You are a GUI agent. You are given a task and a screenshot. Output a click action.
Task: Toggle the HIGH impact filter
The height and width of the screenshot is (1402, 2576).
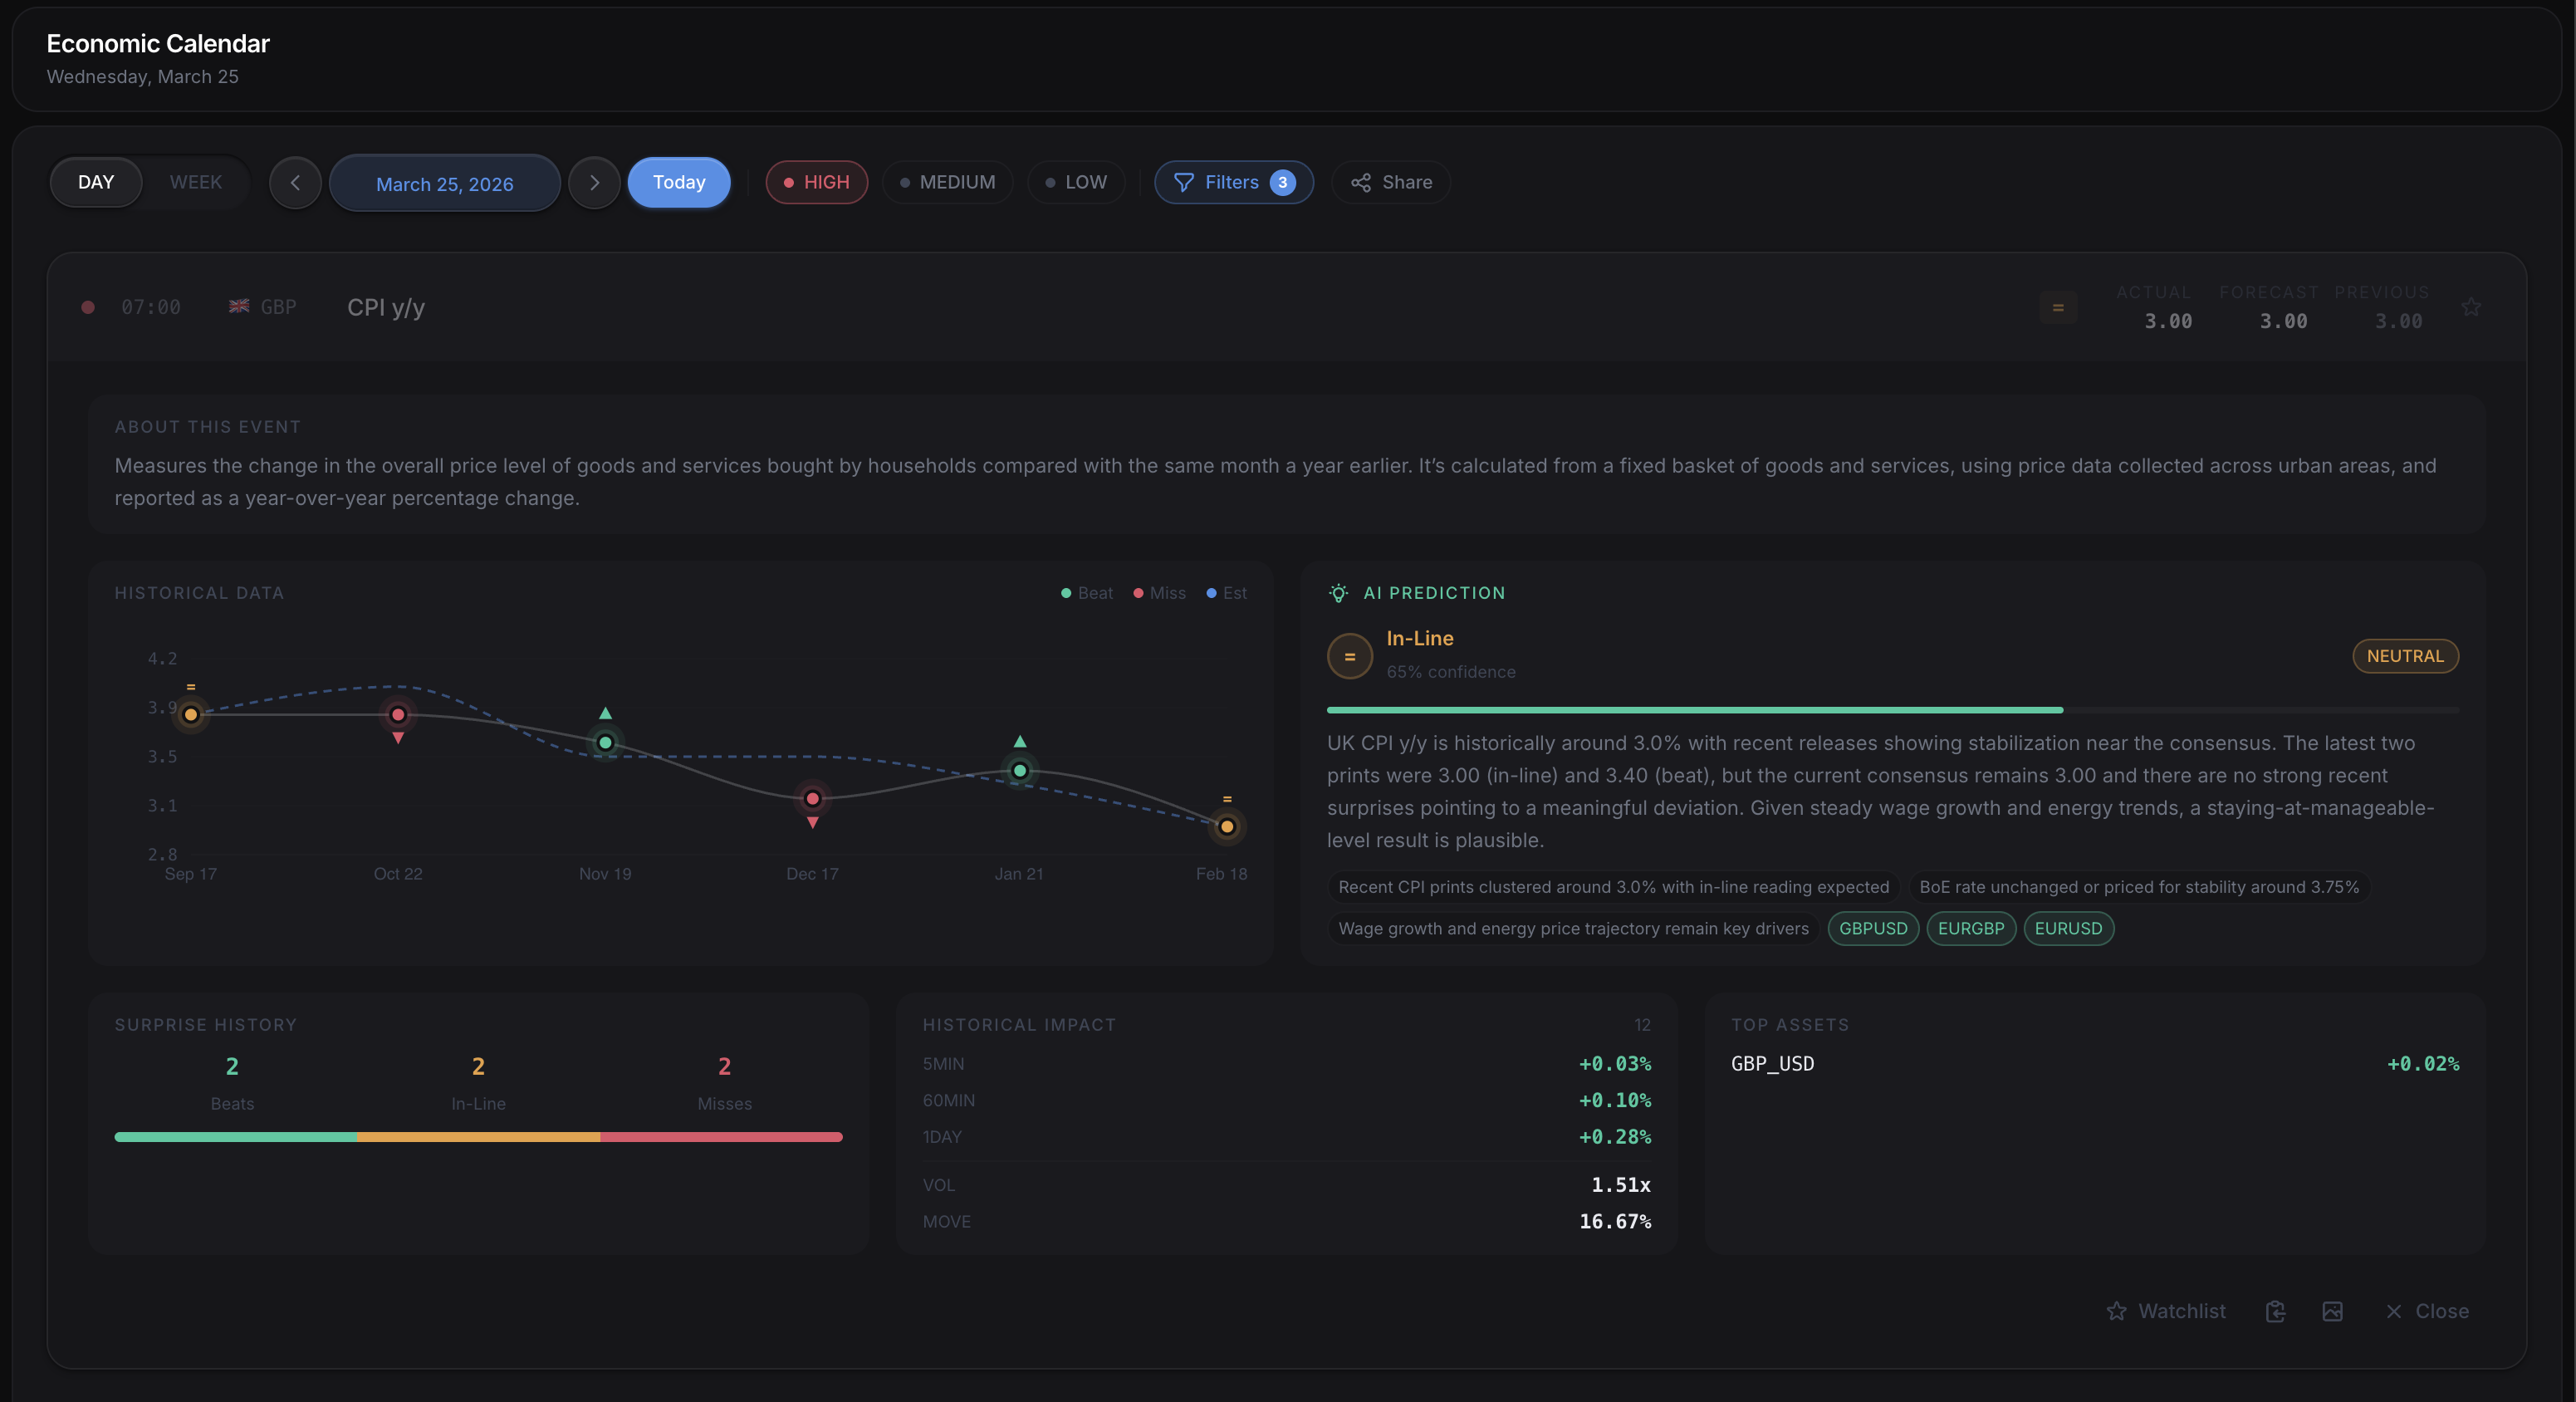point(816,182)
